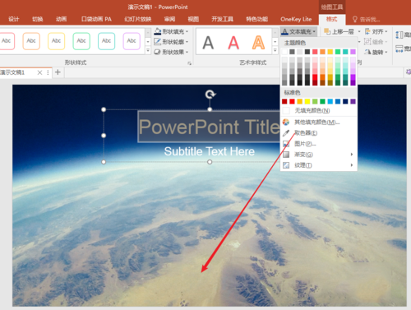The width and height of the screenshot is (411, 310).
Task: Open the 文本填充 text fill dropdown
Action: pos(298,32)
